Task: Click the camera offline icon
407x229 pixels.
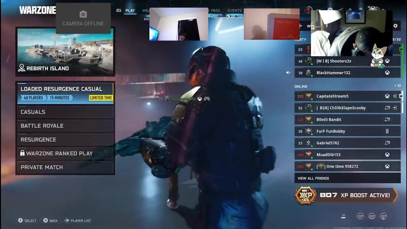Action: [x=83, y=14]
